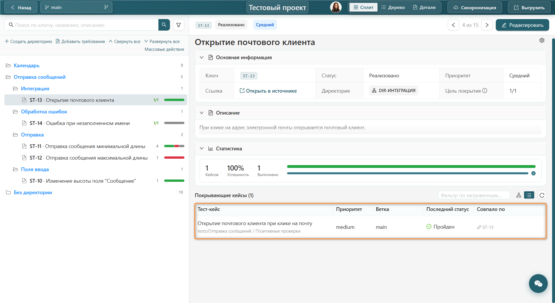Refresh the covering cases list
Screen dimensions: 555x303
point(542,195)
